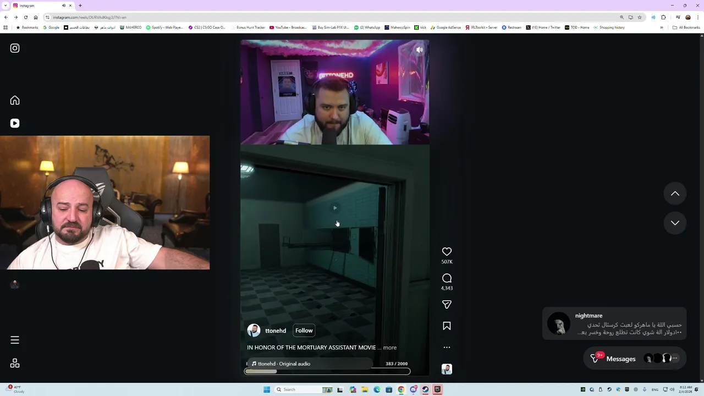Seek the reel progress bar
Image resolution: width=704 pixels, height=396 pixels.
click(x=327, y=371)
